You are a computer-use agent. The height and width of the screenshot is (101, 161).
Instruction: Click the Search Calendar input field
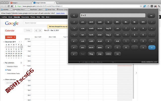46,23
